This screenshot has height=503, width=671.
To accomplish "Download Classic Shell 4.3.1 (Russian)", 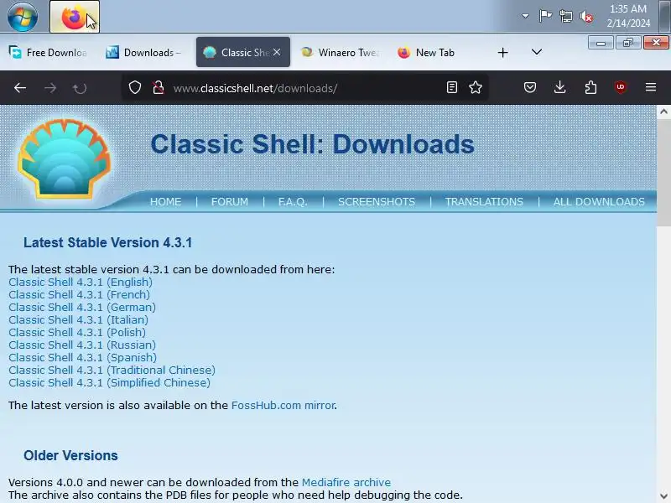I will click(82, 345).
